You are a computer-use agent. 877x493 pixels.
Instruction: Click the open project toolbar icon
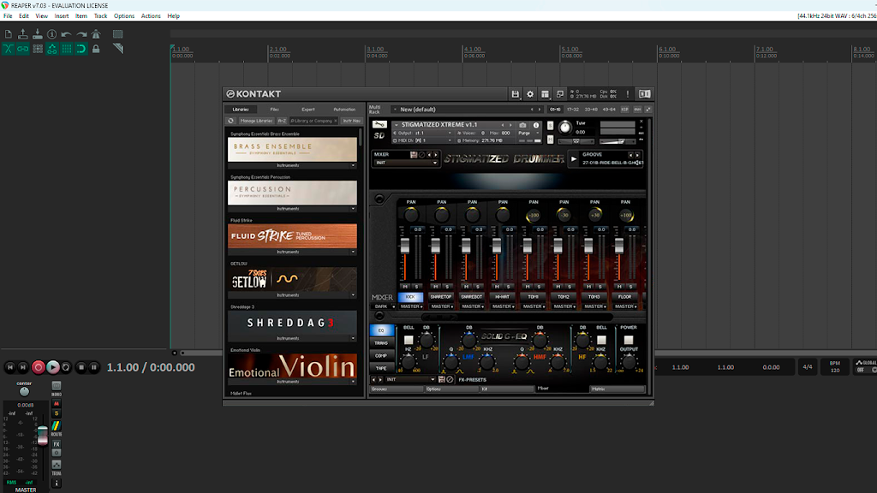[23, 34]
